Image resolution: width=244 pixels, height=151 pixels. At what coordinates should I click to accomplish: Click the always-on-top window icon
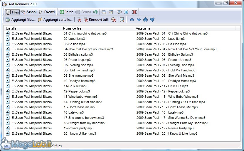point(104,12)
